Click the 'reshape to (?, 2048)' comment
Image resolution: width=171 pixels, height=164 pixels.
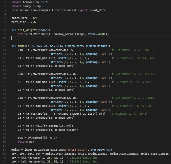[x=131, y=114]
